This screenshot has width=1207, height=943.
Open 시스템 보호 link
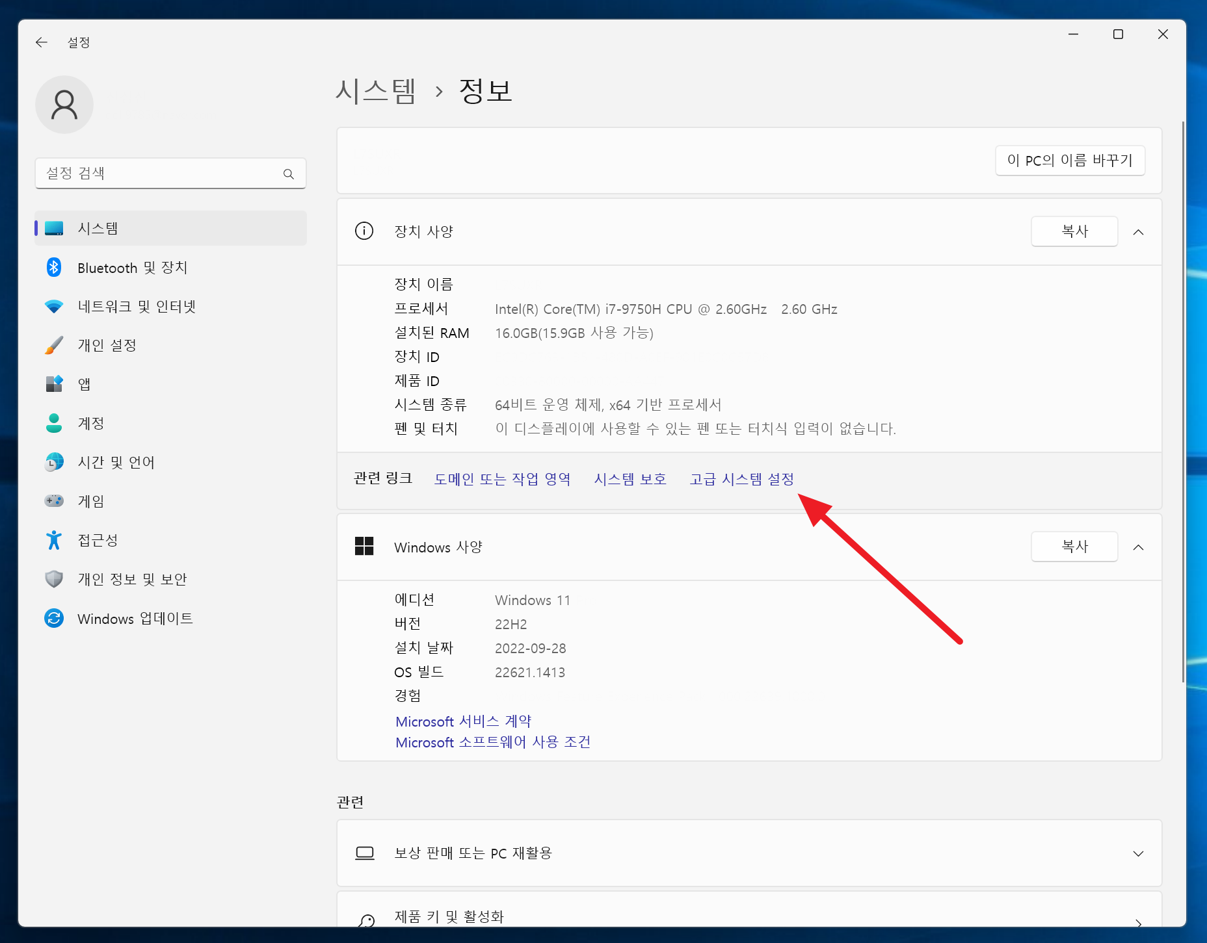coord(630,479)
